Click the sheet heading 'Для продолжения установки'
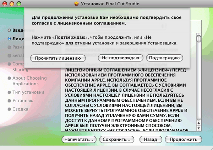 [65, 17]
